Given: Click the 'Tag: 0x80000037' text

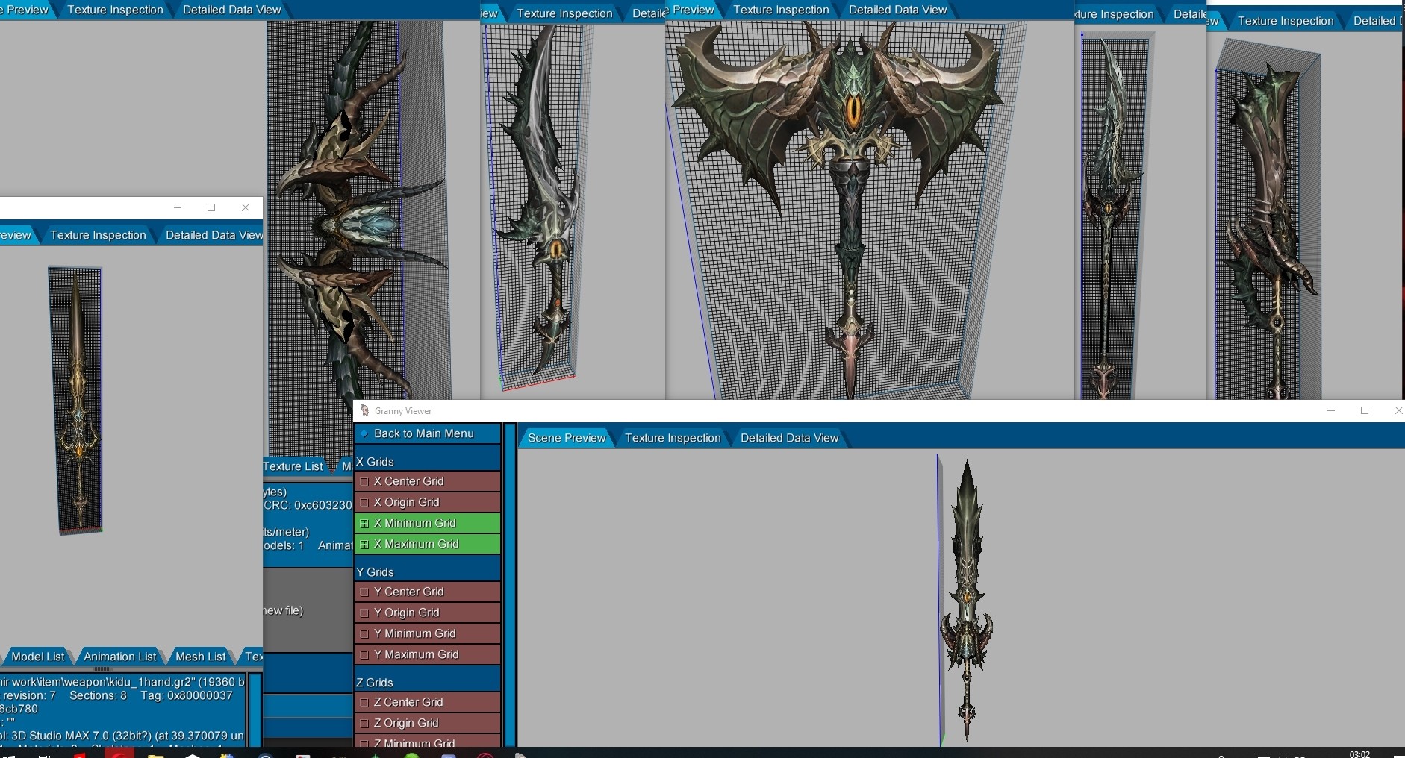Looking at the screenshot, I should click(x=187, y=695).
